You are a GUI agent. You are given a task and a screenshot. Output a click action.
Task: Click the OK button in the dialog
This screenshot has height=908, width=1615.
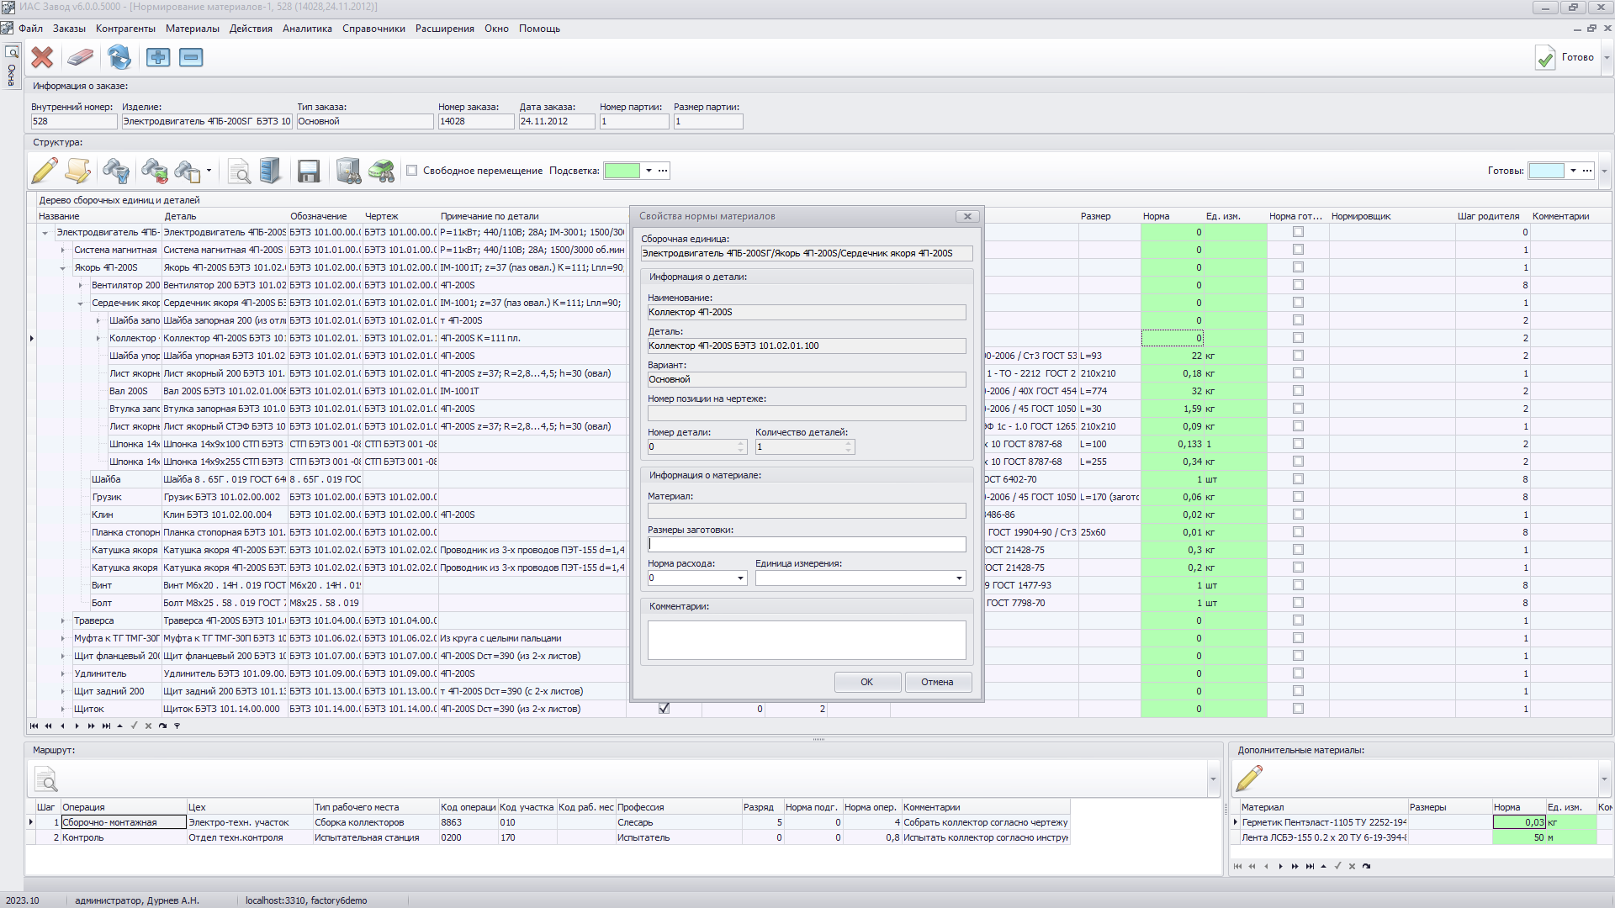pyautogui.click(x=866, y=682)
